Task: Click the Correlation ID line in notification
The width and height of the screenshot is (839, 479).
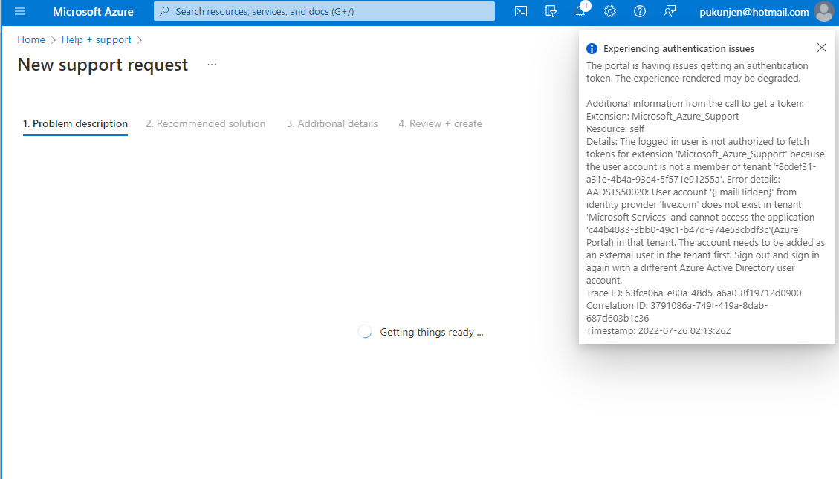Action: (677, 312)
